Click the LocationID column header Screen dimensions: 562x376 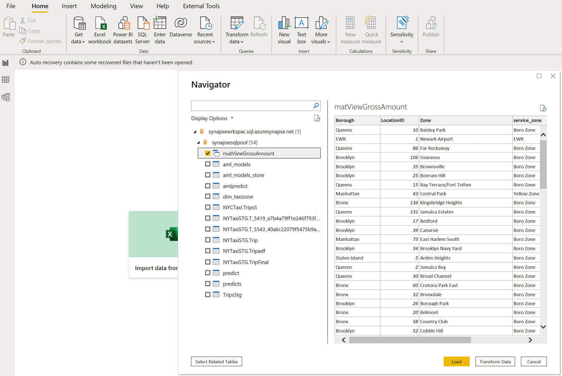[399, 120]
